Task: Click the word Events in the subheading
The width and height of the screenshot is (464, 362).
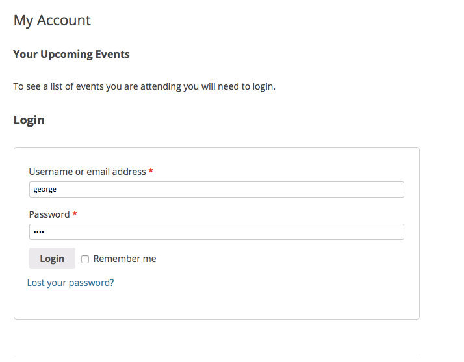Action: tap(112, 55)
